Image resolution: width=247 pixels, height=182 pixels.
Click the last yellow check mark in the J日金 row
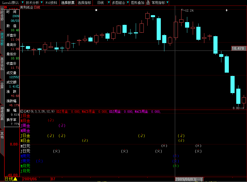point(181,136)
